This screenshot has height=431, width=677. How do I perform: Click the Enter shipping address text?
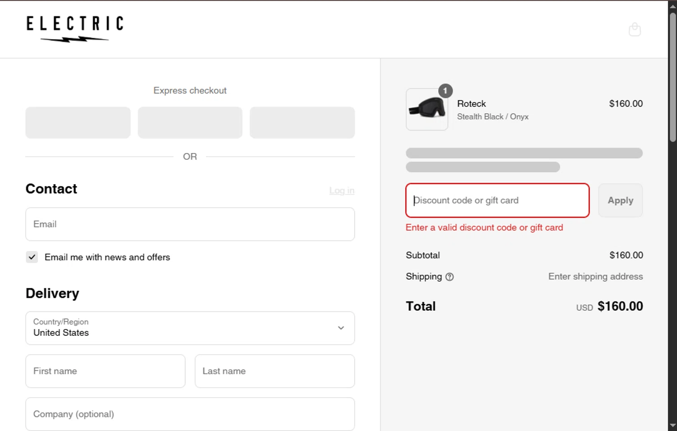click(x=595, y=277)
